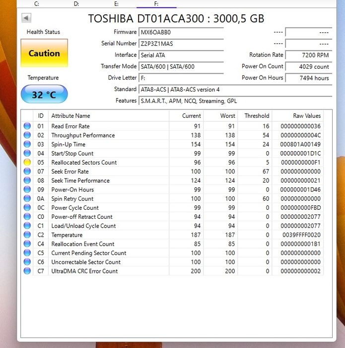Screen dimensions: 345x348
Task: Select the E: drive tab
Action: (x=116, y=4)
